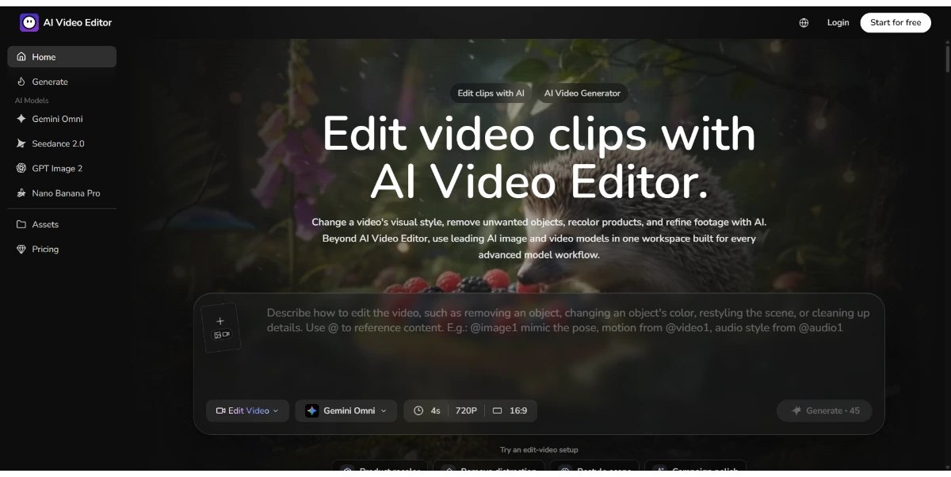Click the clock icon beside 4s
The height and width of the screenshot is (477, 951).
pos(419,410)
